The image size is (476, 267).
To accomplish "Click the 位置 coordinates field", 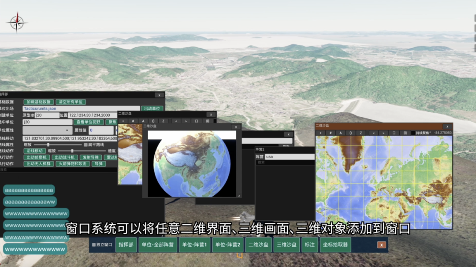I will 93,115.
